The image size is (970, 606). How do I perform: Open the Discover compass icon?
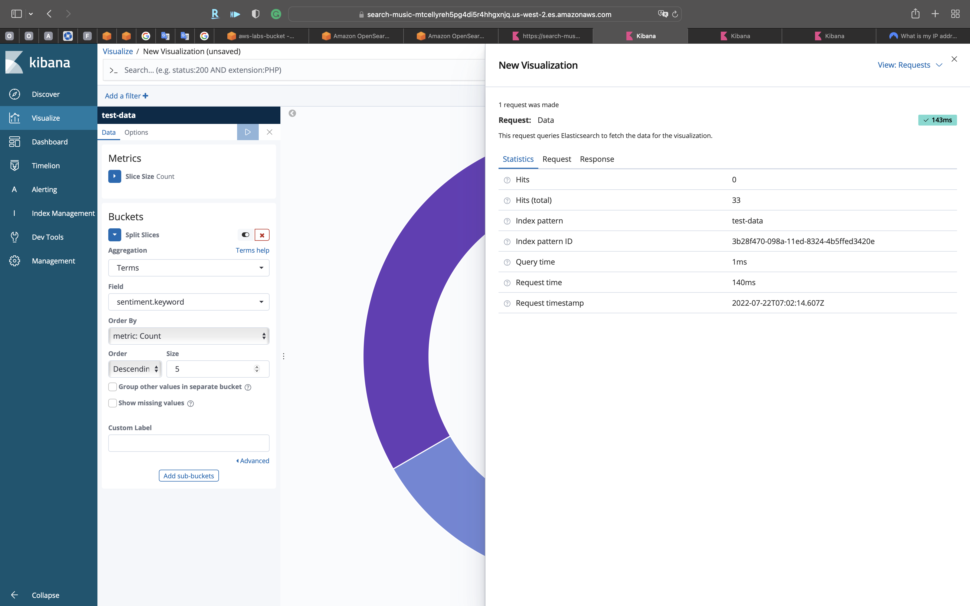click(14, 94)
